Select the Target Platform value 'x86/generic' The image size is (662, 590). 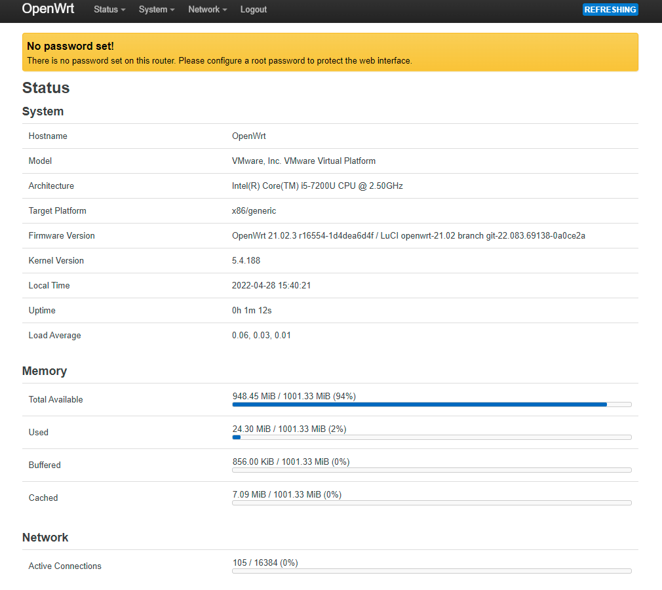coord(254,210)
